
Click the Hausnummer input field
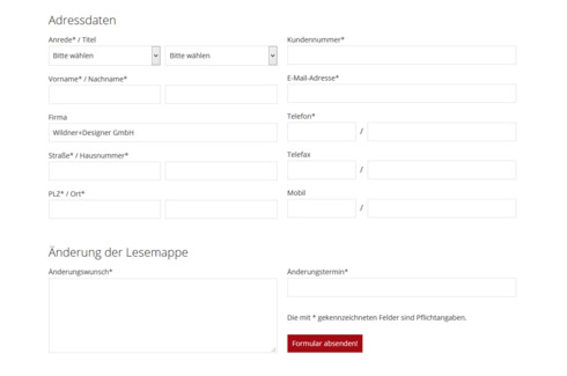point(221,171)
